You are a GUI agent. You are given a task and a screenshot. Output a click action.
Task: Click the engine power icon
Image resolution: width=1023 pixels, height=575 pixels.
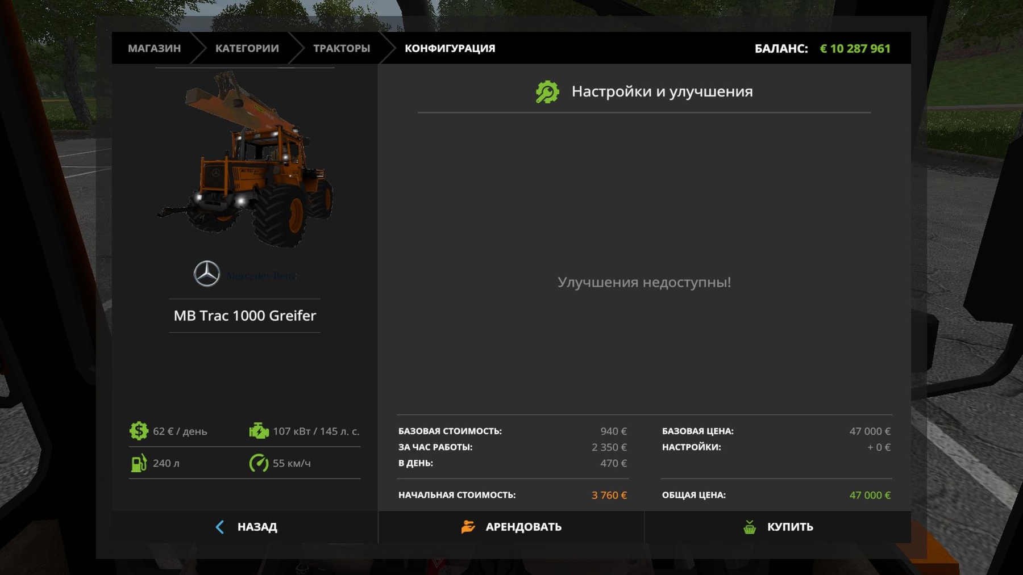(x=259, y=431)
